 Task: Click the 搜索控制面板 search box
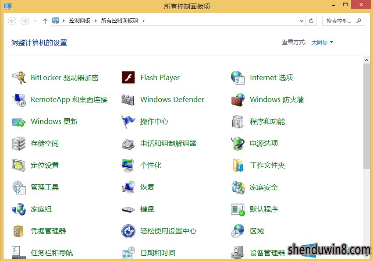(x=344, y=21)
